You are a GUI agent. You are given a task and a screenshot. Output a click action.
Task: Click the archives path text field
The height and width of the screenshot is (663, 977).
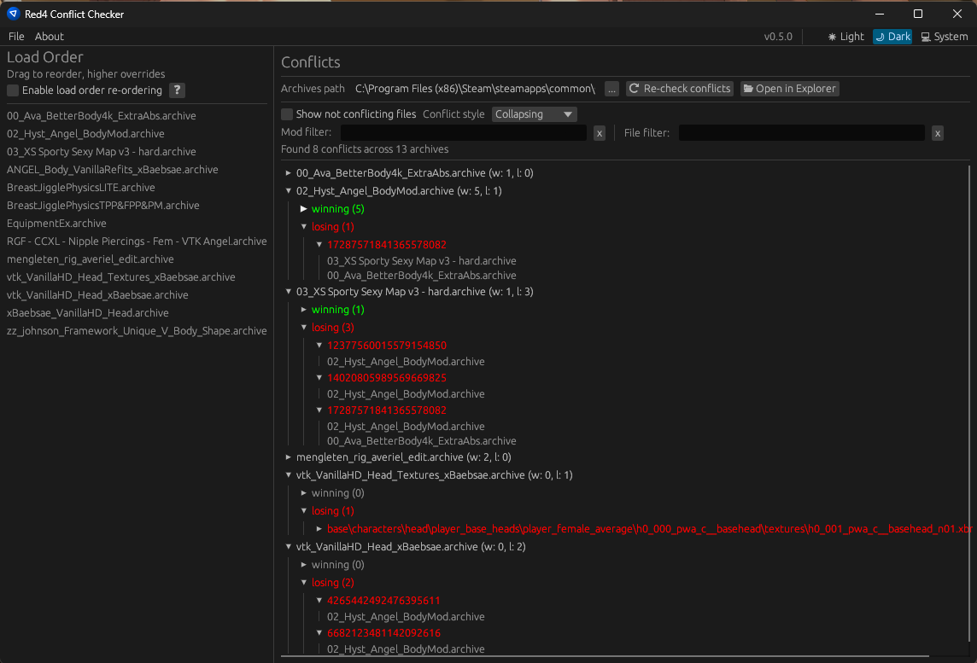[476, 89]
